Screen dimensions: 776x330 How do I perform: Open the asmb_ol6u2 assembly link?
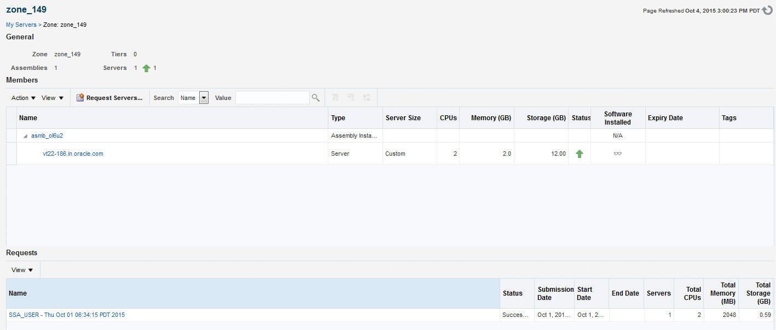[x=47, y=135]
